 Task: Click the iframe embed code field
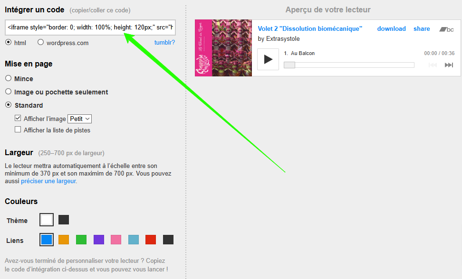point(90,28)
